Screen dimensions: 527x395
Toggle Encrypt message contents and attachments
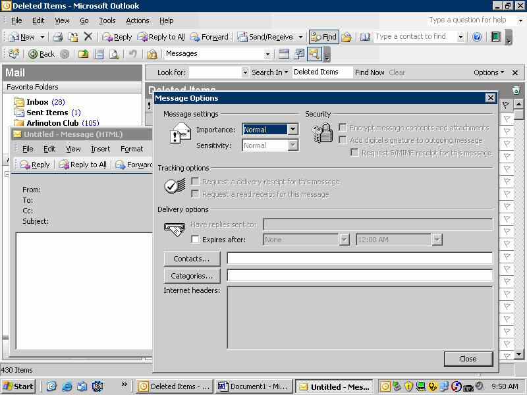pos(343,127)
